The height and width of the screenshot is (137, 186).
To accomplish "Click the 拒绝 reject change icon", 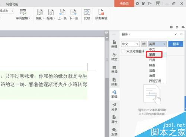I will 51,12.
